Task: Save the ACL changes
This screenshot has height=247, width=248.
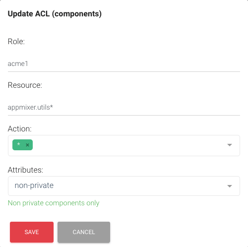Action: pyautogui.click(x=32, y=232)
